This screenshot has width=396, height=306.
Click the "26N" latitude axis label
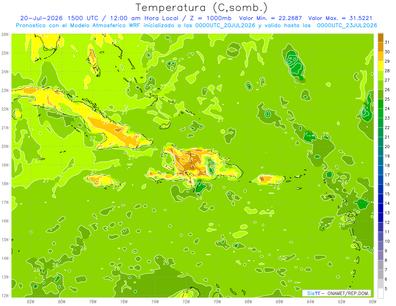point(5,34)
